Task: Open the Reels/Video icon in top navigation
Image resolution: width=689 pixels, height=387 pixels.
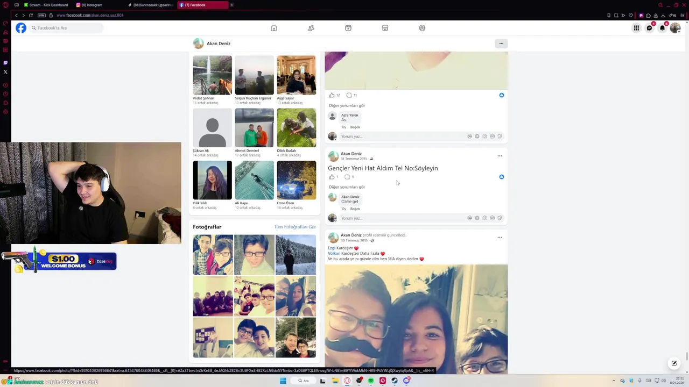Action: [x=348, y=28]
